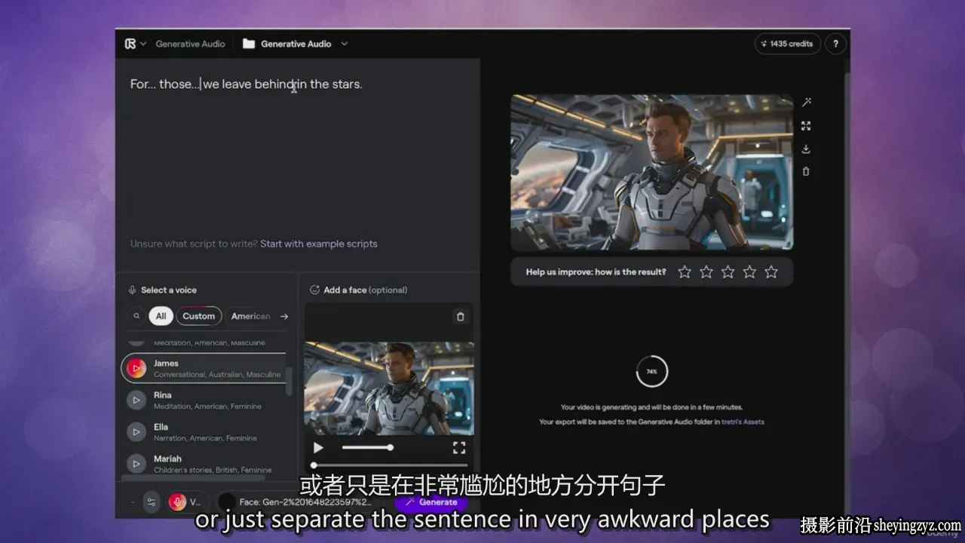Click the Generative Audio breadcrumb text
965x543 pixels.
[x=190, y=44]
